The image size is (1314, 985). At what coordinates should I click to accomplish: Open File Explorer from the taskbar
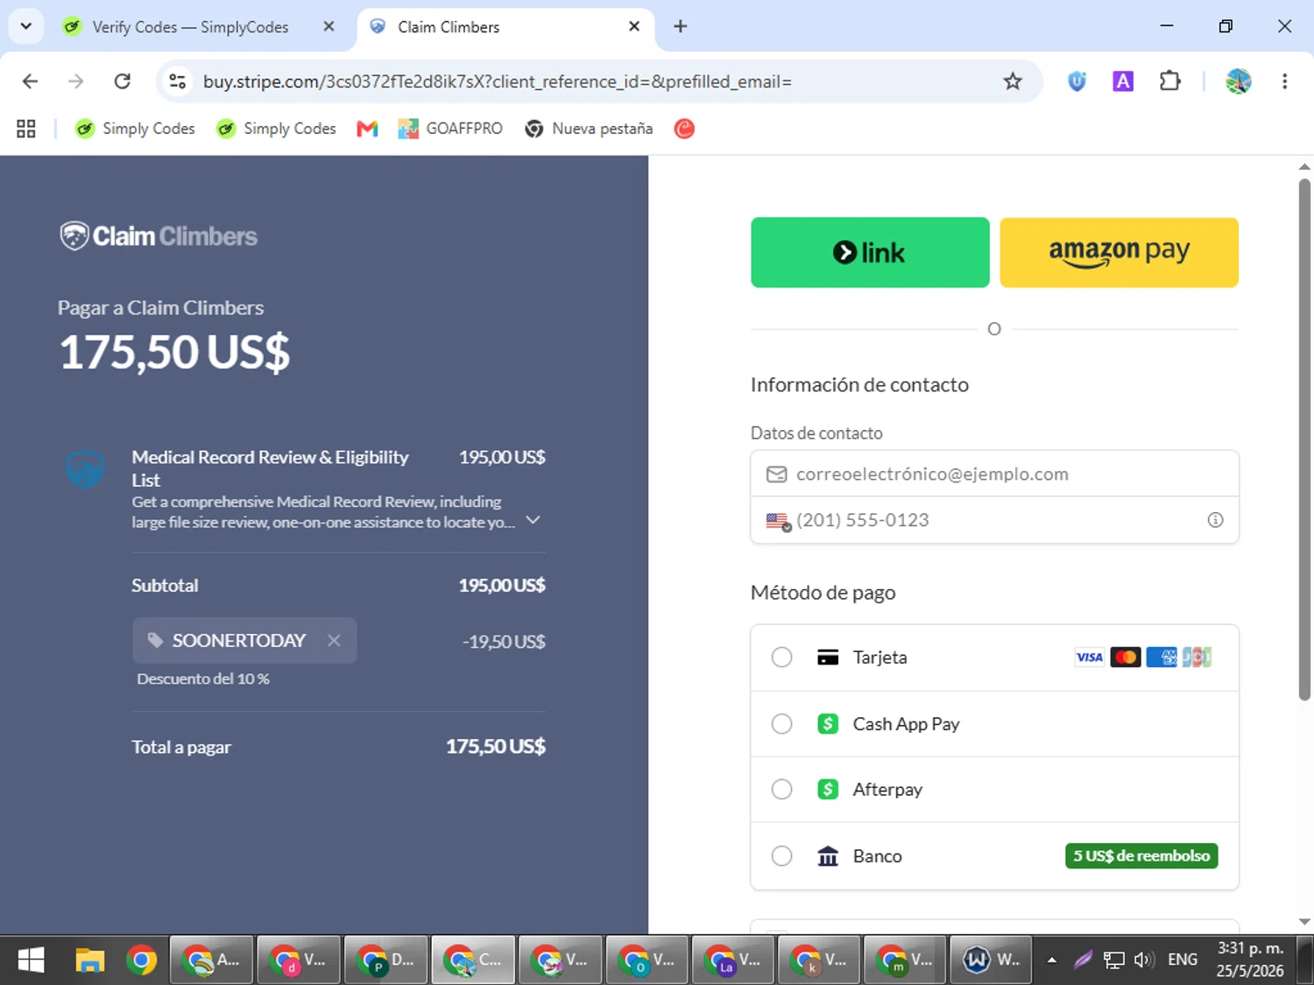click(x=89, y=960)
